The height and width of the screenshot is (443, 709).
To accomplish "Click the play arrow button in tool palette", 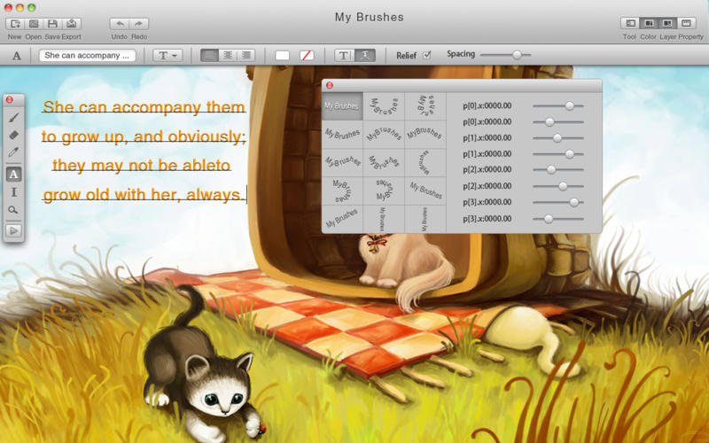I will 14,230.
